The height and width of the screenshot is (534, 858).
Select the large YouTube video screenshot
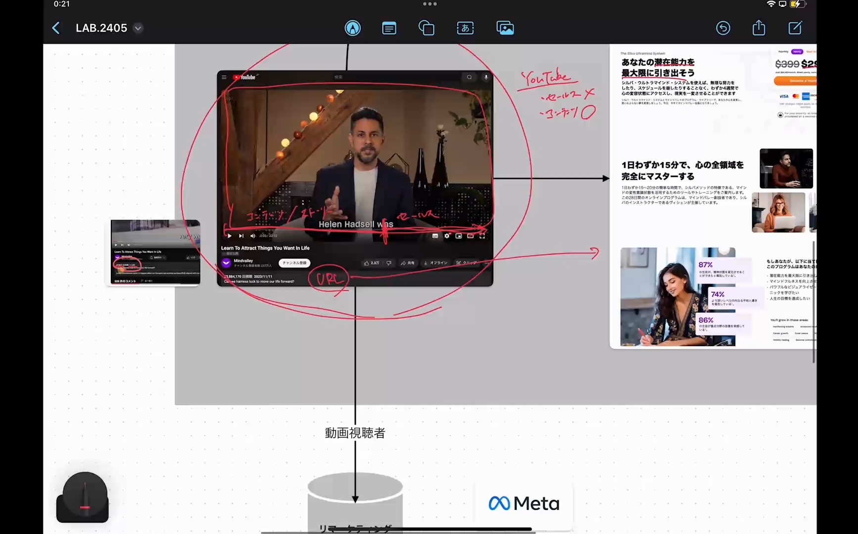click(355, 178)
